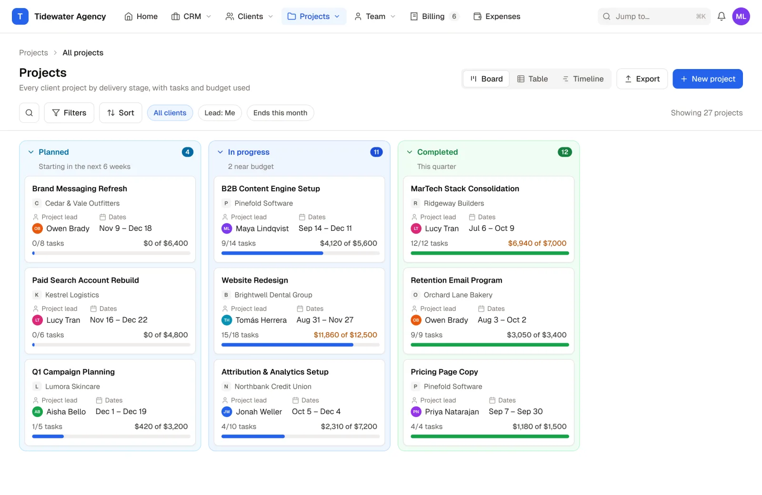
Task: Focus the Jump to search field
Action: pyautogui.click(x=654, y=16)
